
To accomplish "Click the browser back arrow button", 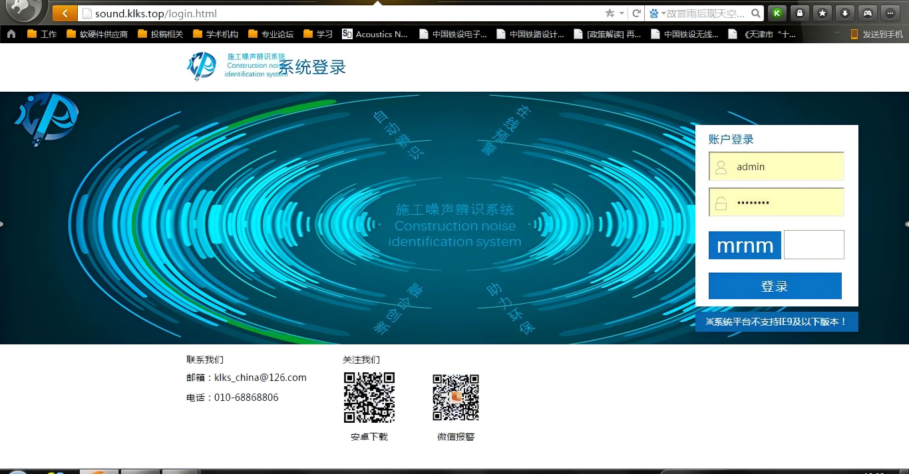I will 65,13.
